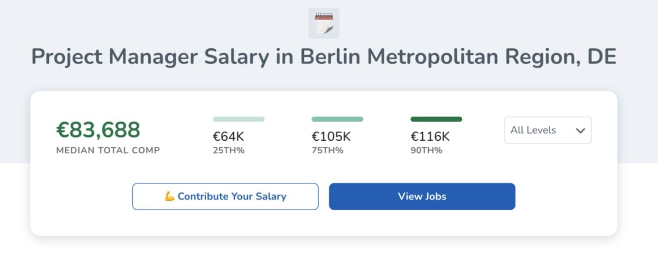Open the All Levels dropdown
The height and width of the screenshot is (265, 658).
[548, 130]
